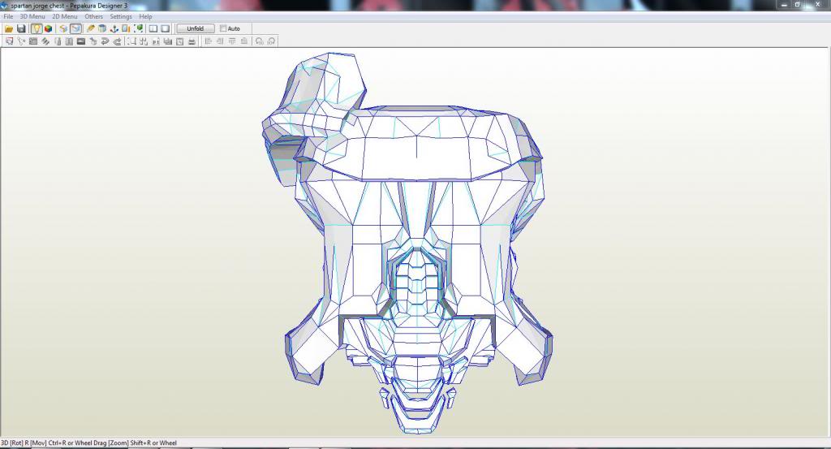831x449 pixels.
Task: Click the third icon left of the printer icon
Action: point(156,41)
